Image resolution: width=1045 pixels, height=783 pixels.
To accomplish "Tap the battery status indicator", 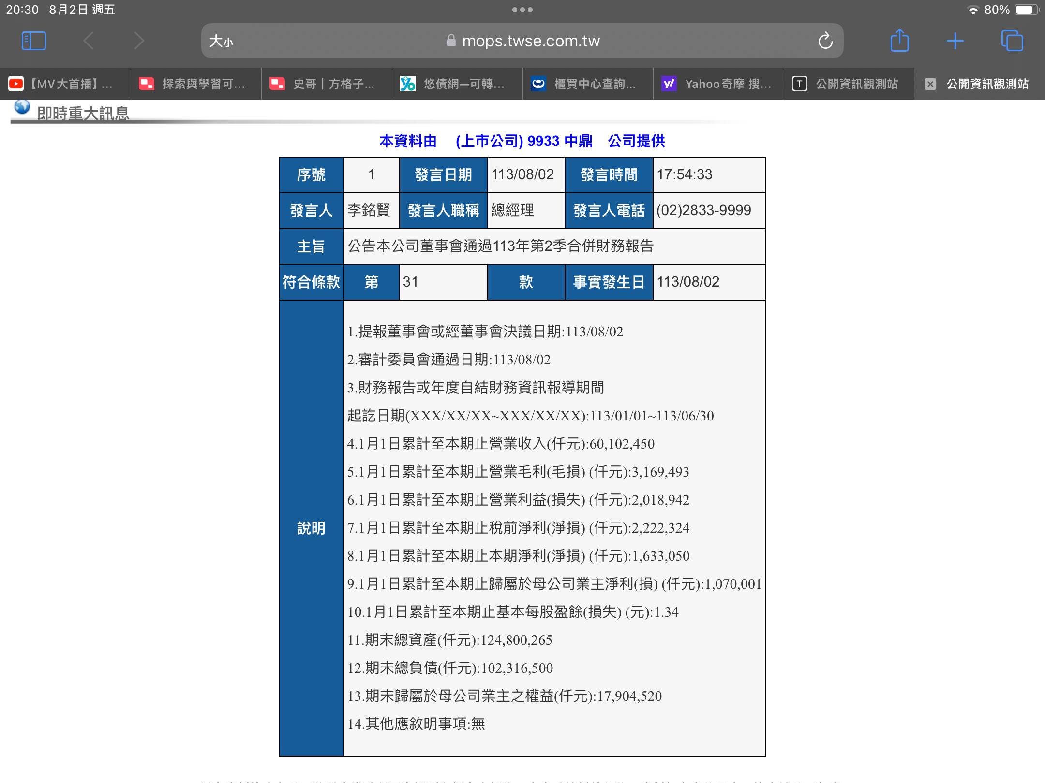I will pos(1026,10).
